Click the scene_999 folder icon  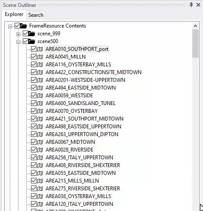tap(32, 34)
